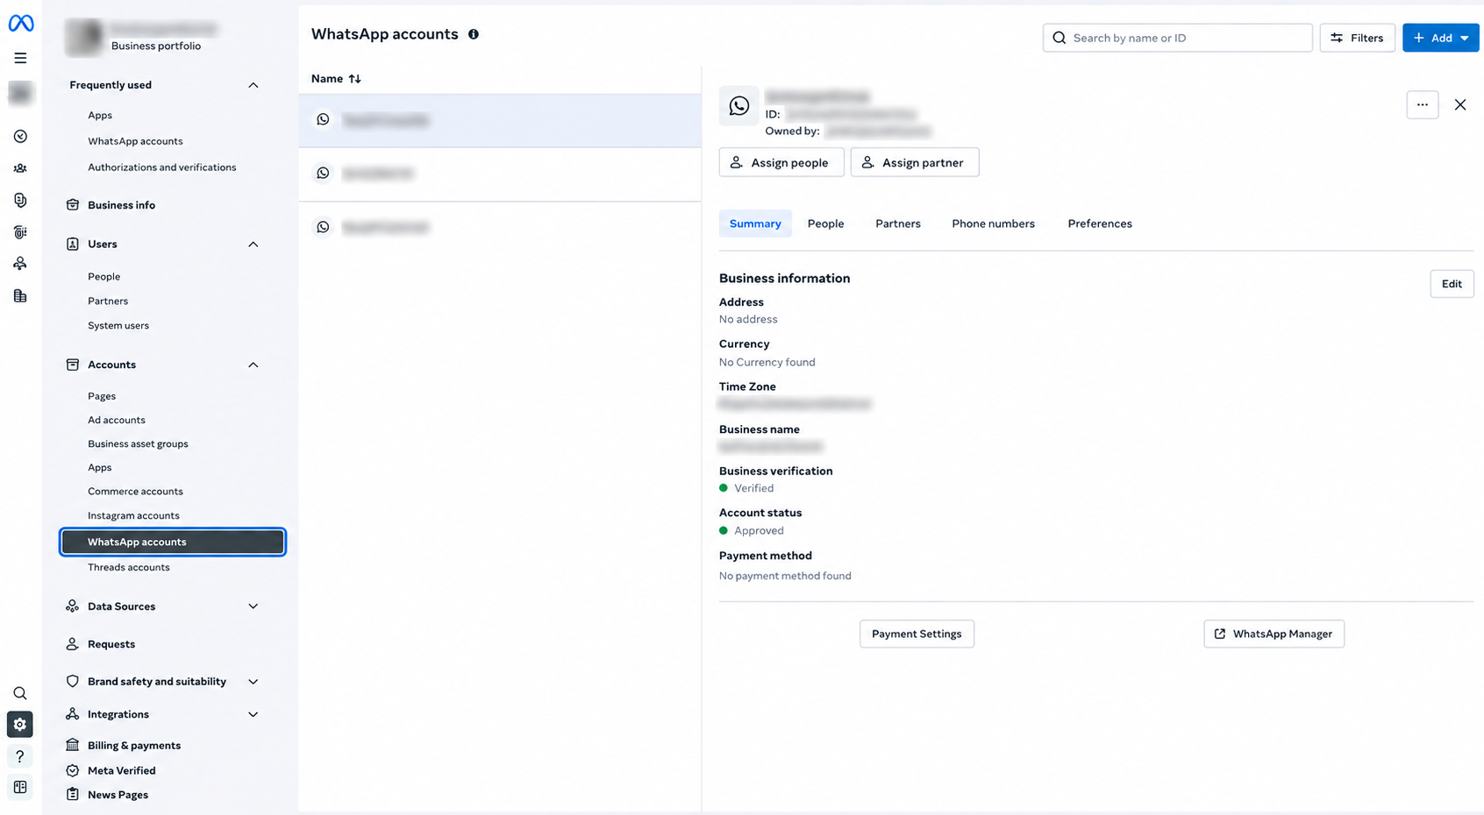Image resolution: width=1484 pixels, height=815 pixels.
Task: Click the Requests person icon
Action: point(73,644)
